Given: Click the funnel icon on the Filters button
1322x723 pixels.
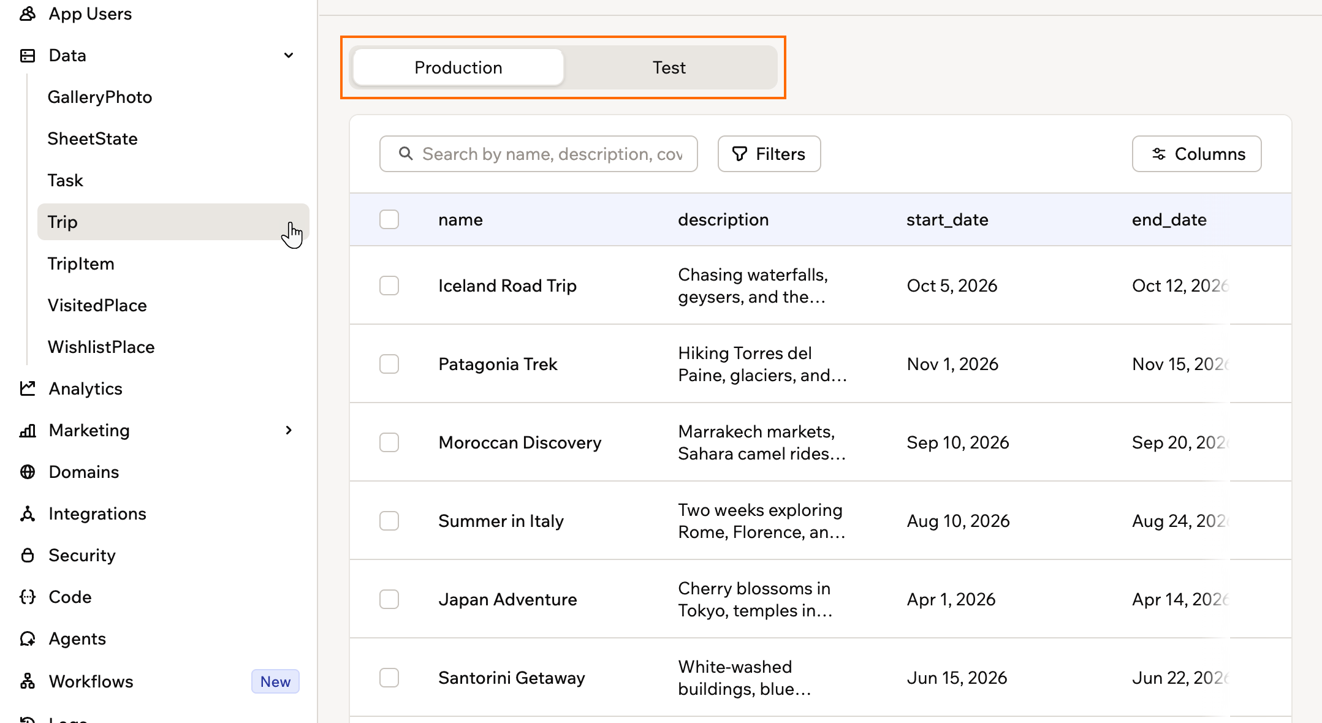Looking at the screenshot, I should (740, 154).
